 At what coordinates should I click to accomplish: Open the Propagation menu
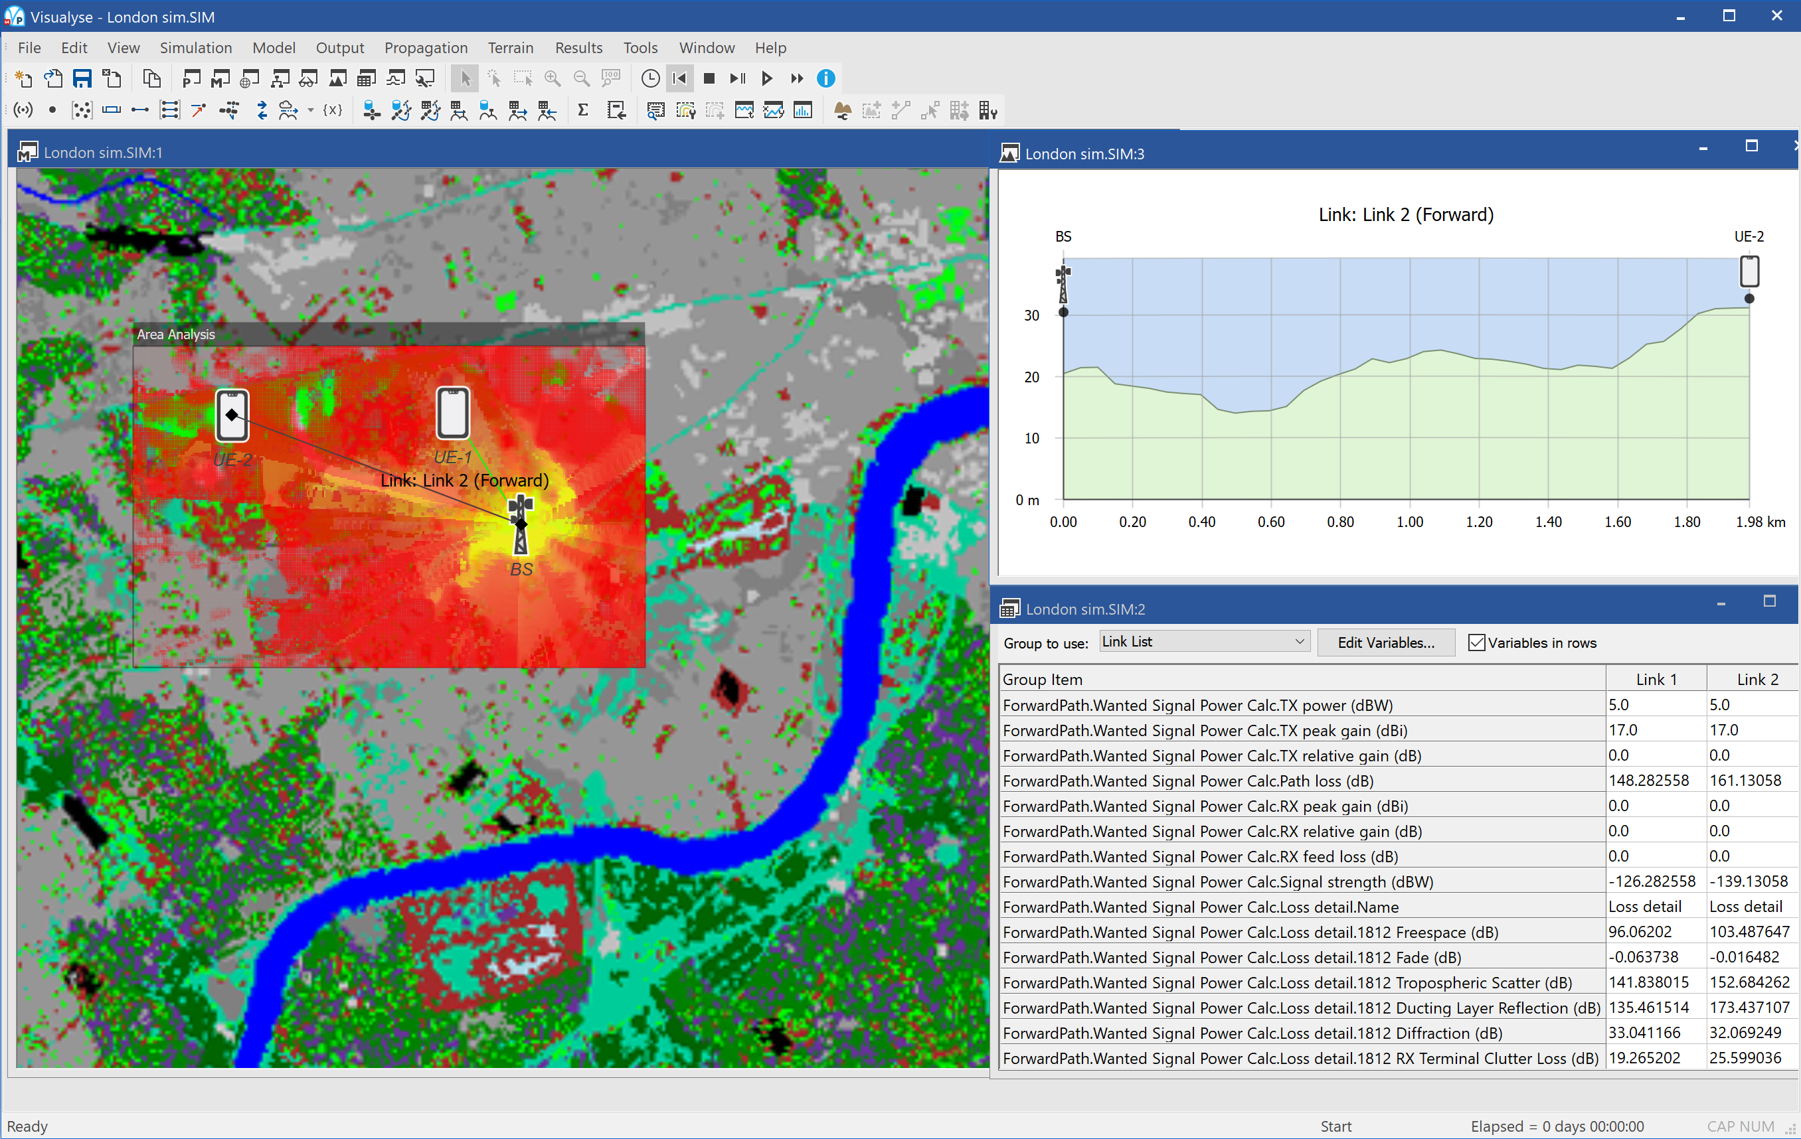pyautogui.click(x=426, y=48)
